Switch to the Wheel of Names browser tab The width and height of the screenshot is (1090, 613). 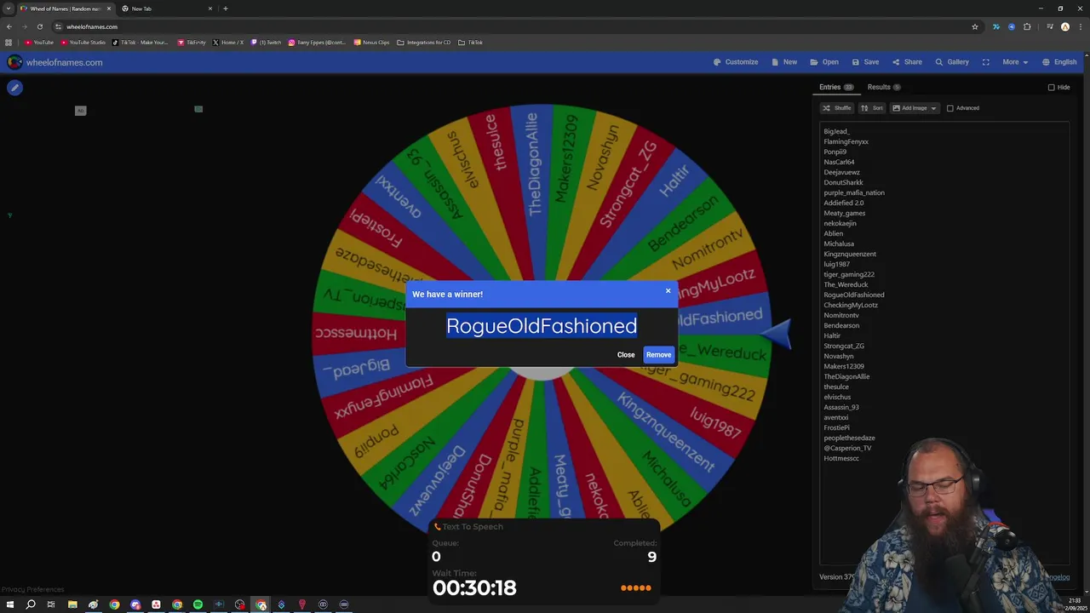pyautogui.click(x=66, y=9)
